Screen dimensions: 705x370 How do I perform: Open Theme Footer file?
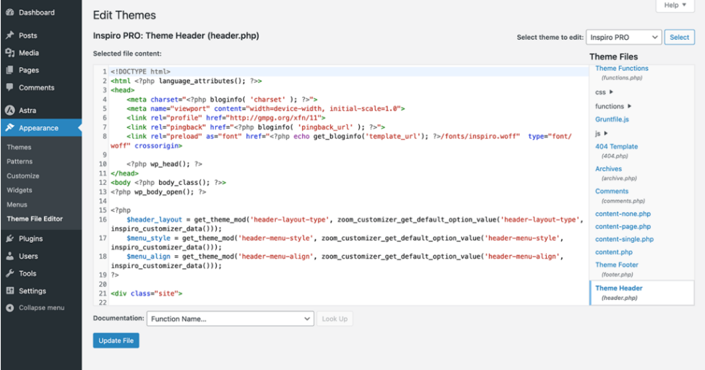(616, 264)
